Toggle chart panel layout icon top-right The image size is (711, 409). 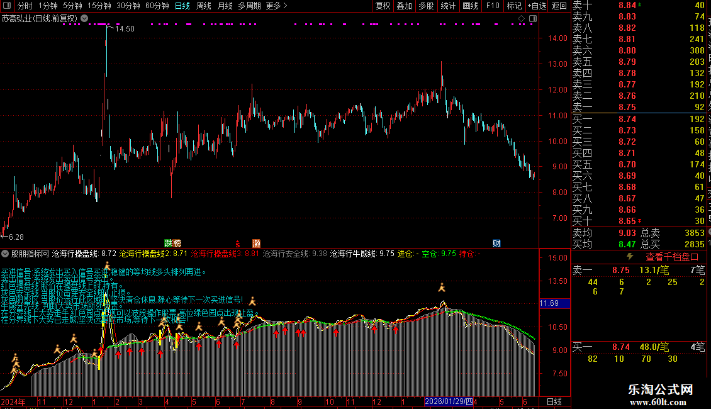point(533,19)
